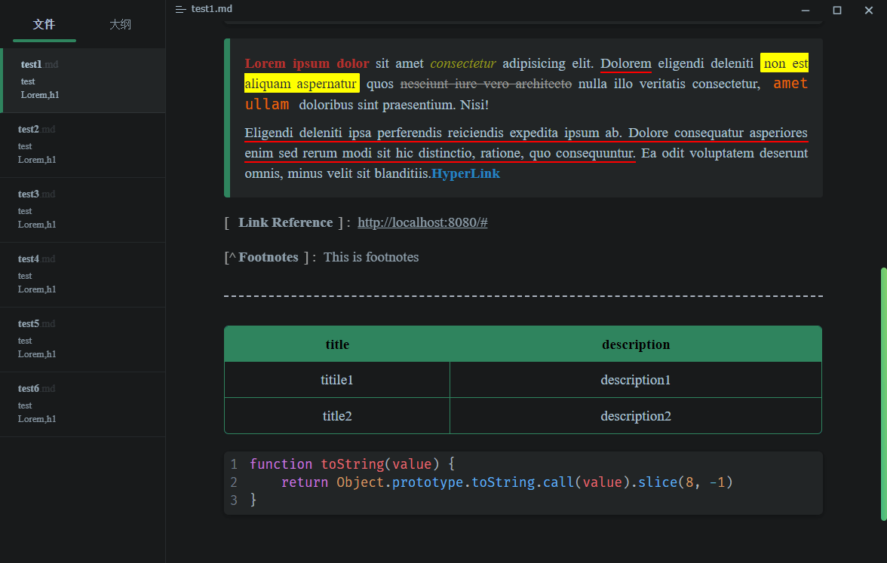
Task: Toggle the sidebar using hamburger icon
Action: (x=180, y=9)
